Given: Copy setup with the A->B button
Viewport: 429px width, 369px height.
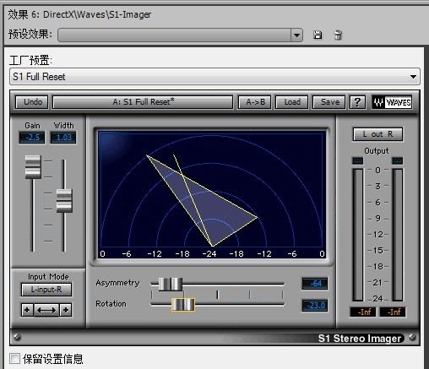Looking at the screenshot, I should 255,102.
